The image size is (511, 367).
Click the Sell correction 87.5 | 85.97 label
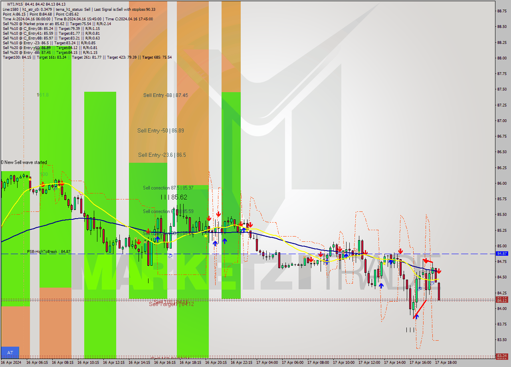tap(168, 187)
